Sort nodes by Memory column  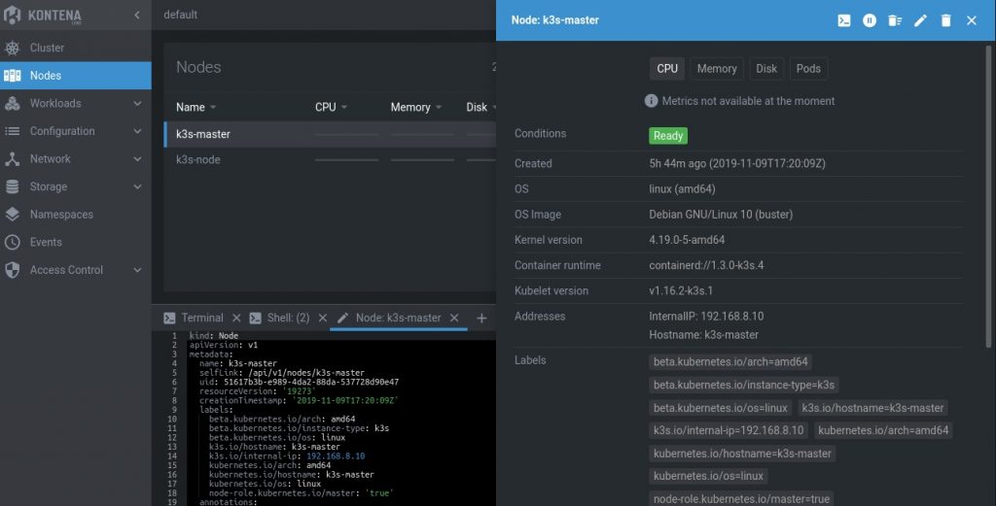[416, 107]
